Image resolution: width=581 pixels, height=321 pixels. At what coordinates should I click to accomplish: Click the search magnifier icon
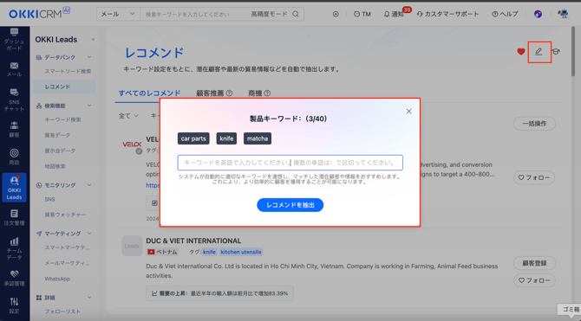tap(296, 14)
